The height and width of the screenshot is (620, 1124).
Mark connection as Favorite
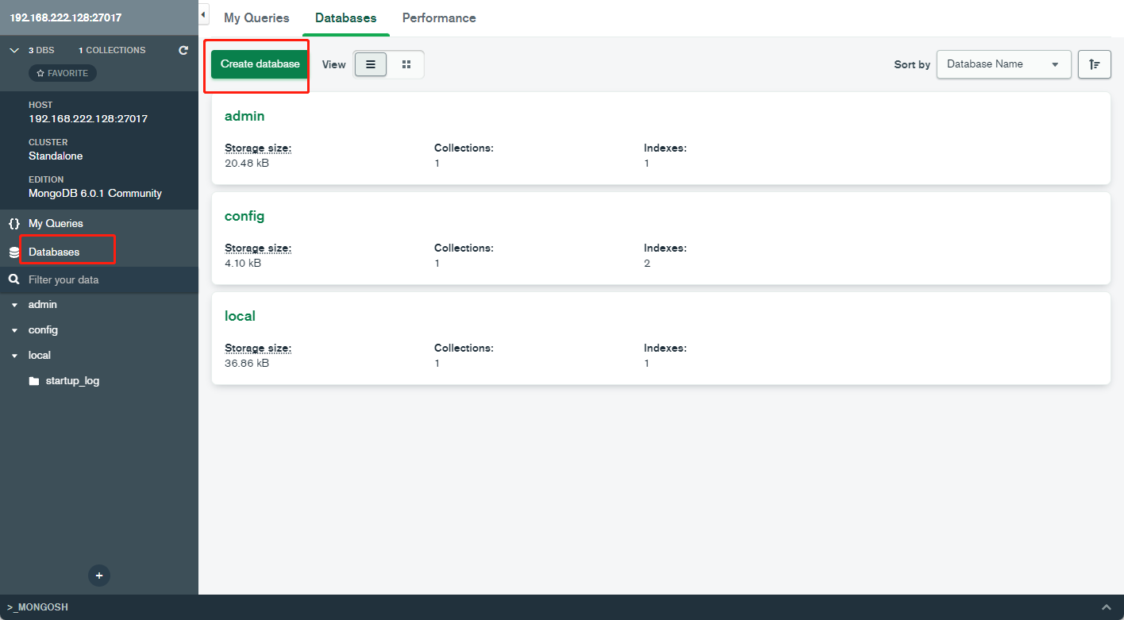pos(63,73)
